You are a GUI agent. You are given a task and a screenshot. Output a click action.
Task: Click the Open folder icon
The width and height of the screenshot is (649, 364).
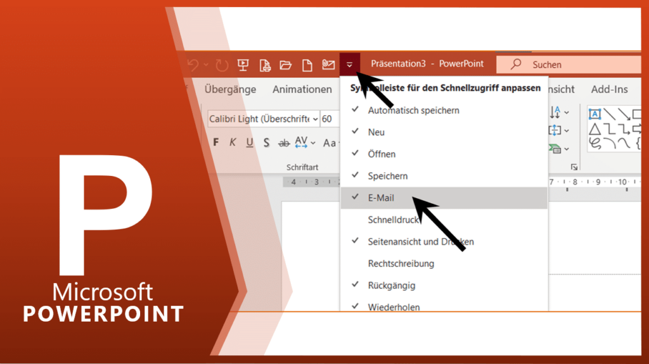pos(286,65)
